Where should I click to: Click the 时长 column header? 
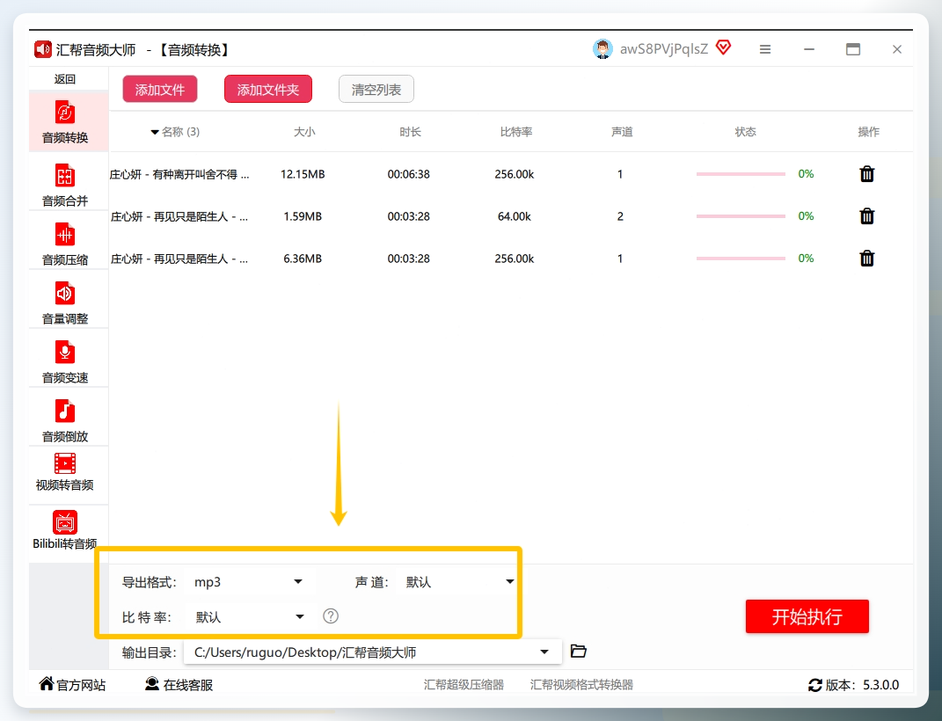pyautogui.click(x=410, y=132)
